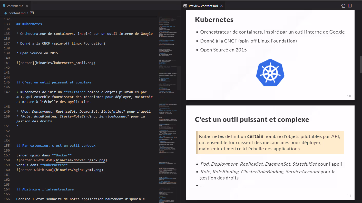Click the Kubernetes logo in the preview
Image resolution: width=362 pixels, height=203 pixels.
click(270, 72)
